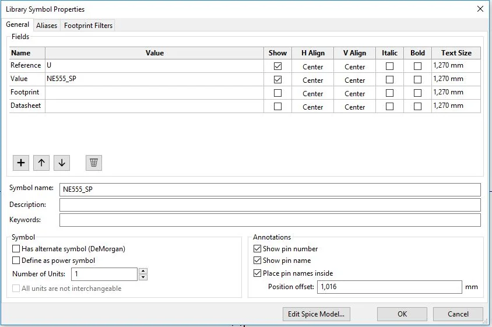Toggle Bold for Footprint field
Image resolution: width=492 pixels, height=327 pixels.
(x=417, y=93)
